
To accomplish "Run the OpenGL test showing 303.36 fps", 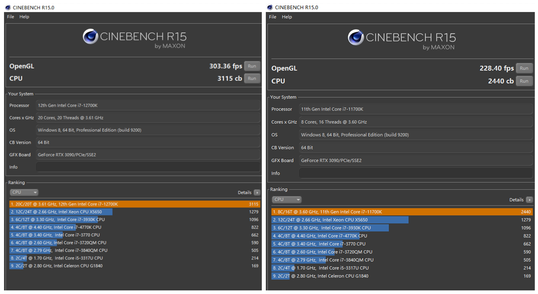I will click(x=252, y=66).
